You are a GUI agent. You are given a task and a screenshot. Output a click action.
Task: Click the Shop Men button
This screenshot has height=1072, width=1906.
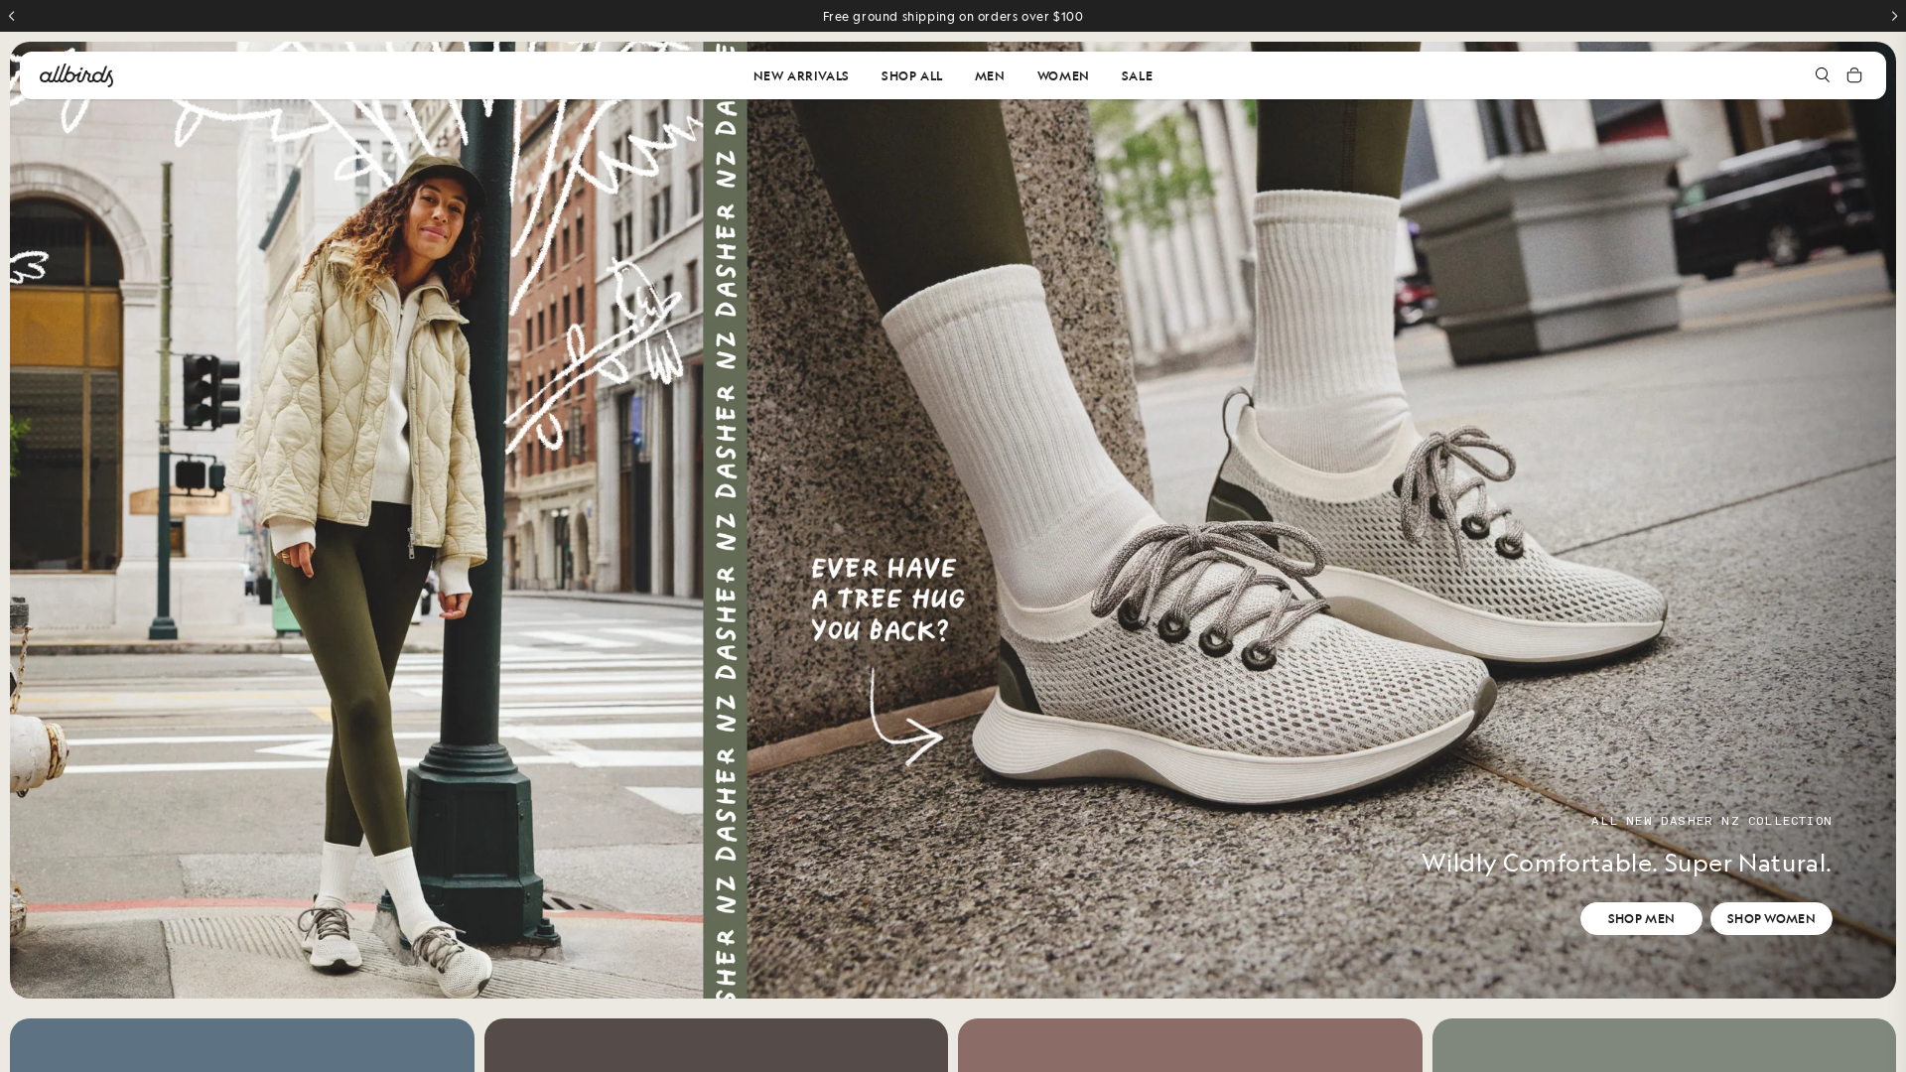click(1640, 918)
